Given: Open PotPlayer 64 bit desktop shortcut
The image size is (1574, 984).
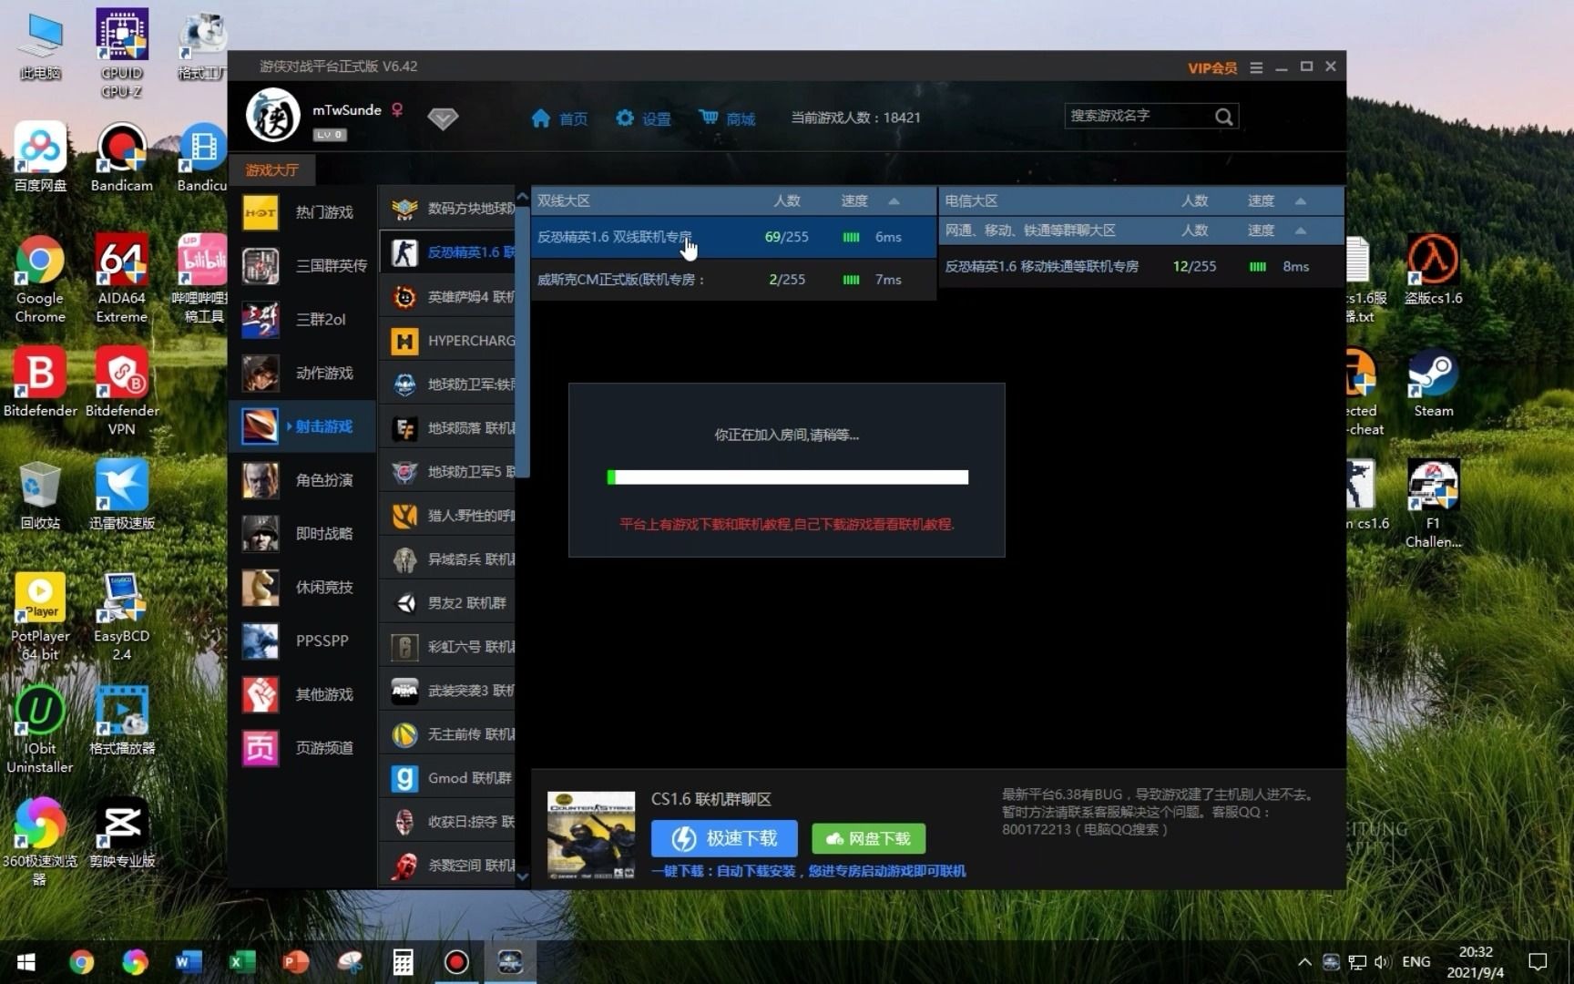Looking at the screenshot, I should (40, 617).
